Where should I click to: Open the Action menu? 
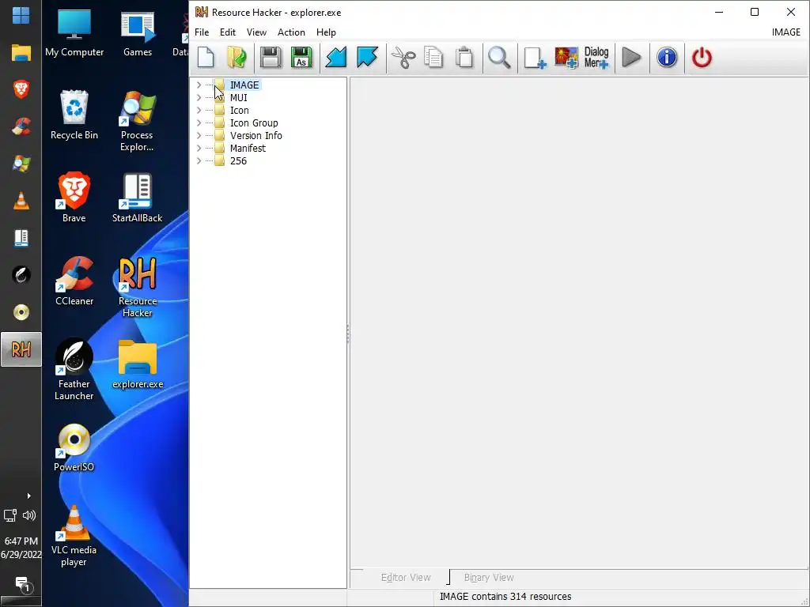pyautogui.click(x=291, y=32)
